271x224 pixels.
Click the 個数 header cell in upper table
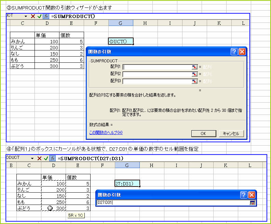click(71, 35)
